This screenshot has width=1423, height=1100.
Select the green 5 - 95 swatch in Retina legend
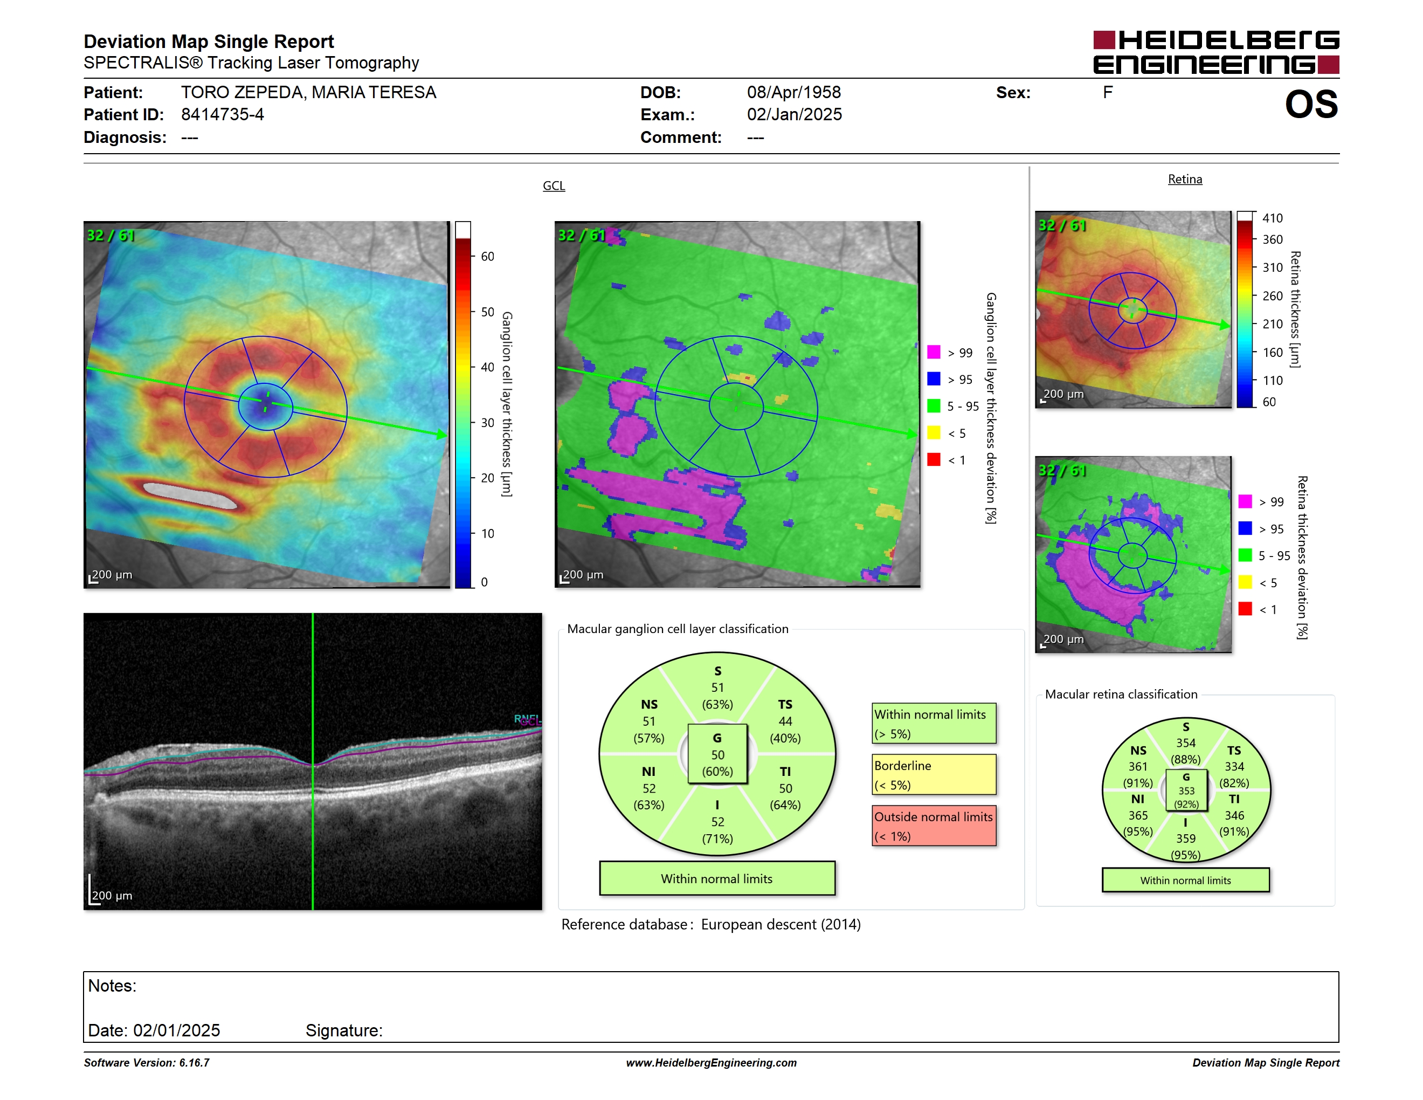[x=1245, y=555]
